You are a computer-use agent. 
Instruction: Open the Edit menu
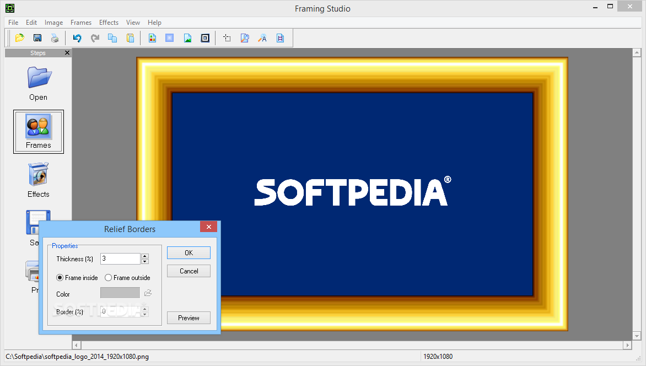point(31,22)
